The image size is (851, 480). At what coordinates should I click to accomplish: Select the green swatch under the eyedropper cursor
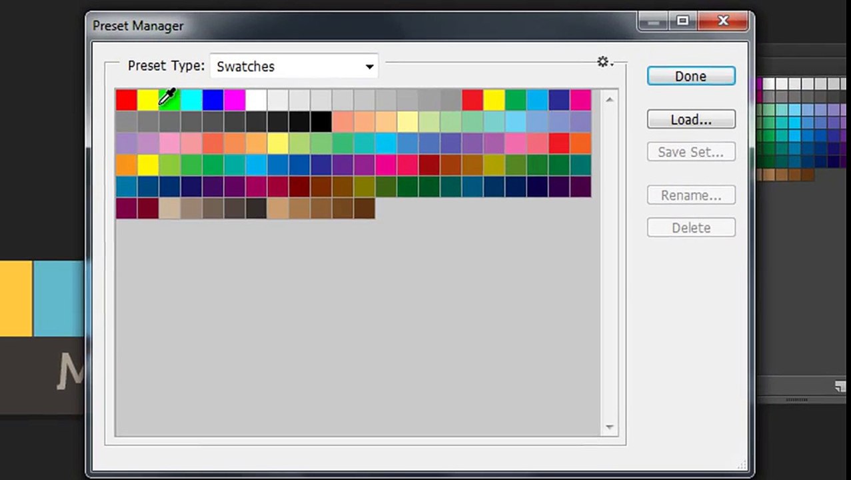(x=169, y=100)
